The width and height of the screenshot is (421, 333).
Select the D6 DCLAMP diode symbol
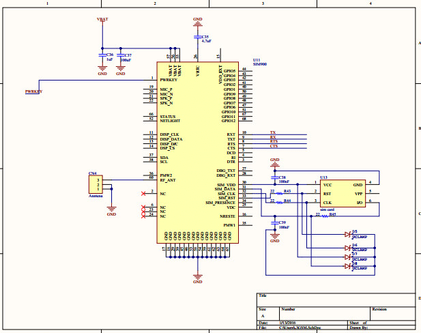[349, 248]
